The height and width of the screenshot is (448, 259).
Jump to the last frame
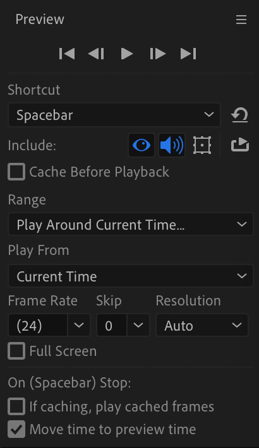(188, 54)
